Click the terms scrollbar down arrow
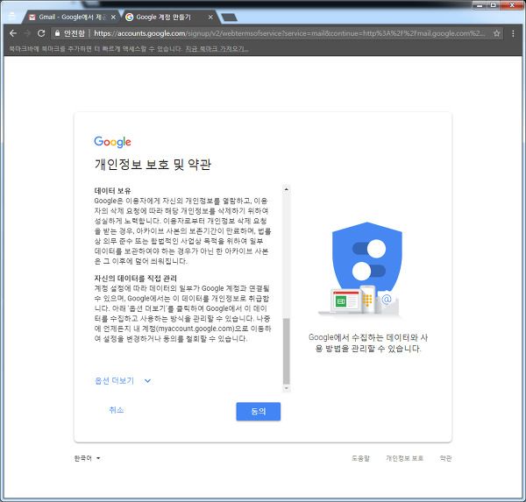The height and width of the screenshot is (502, 526). coord(286,388)
